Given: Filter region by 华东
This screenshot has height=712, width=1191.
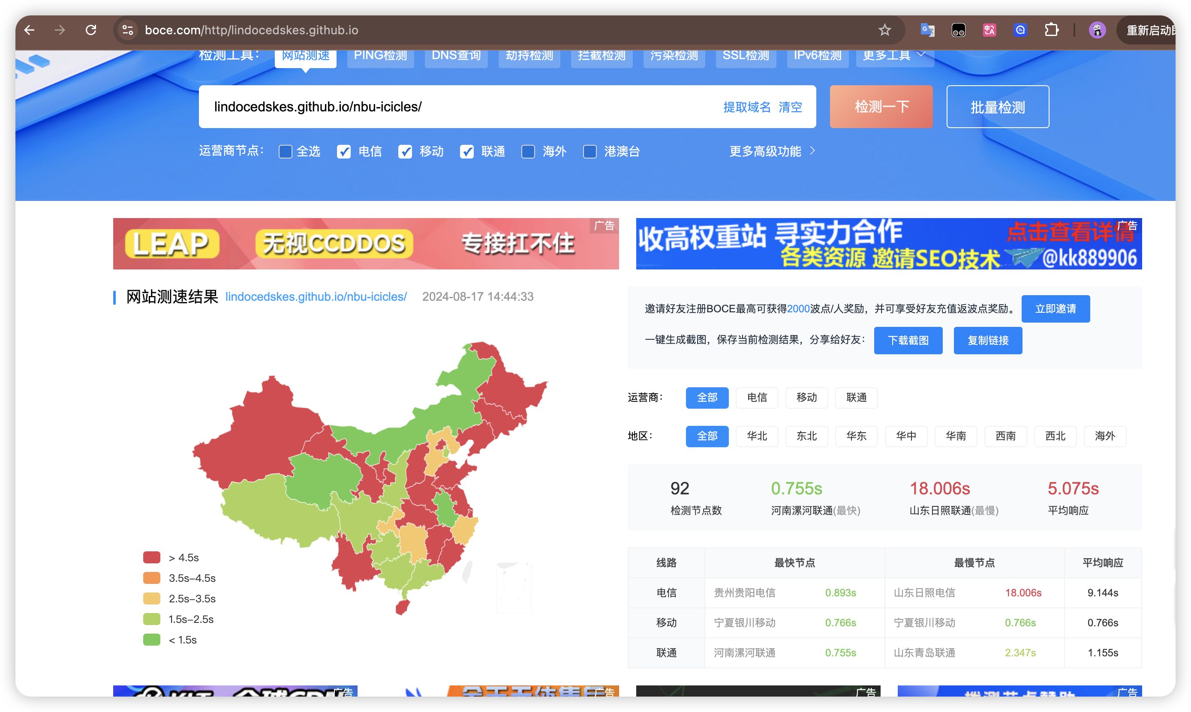Looking at the screenshot, I should 856,436.
